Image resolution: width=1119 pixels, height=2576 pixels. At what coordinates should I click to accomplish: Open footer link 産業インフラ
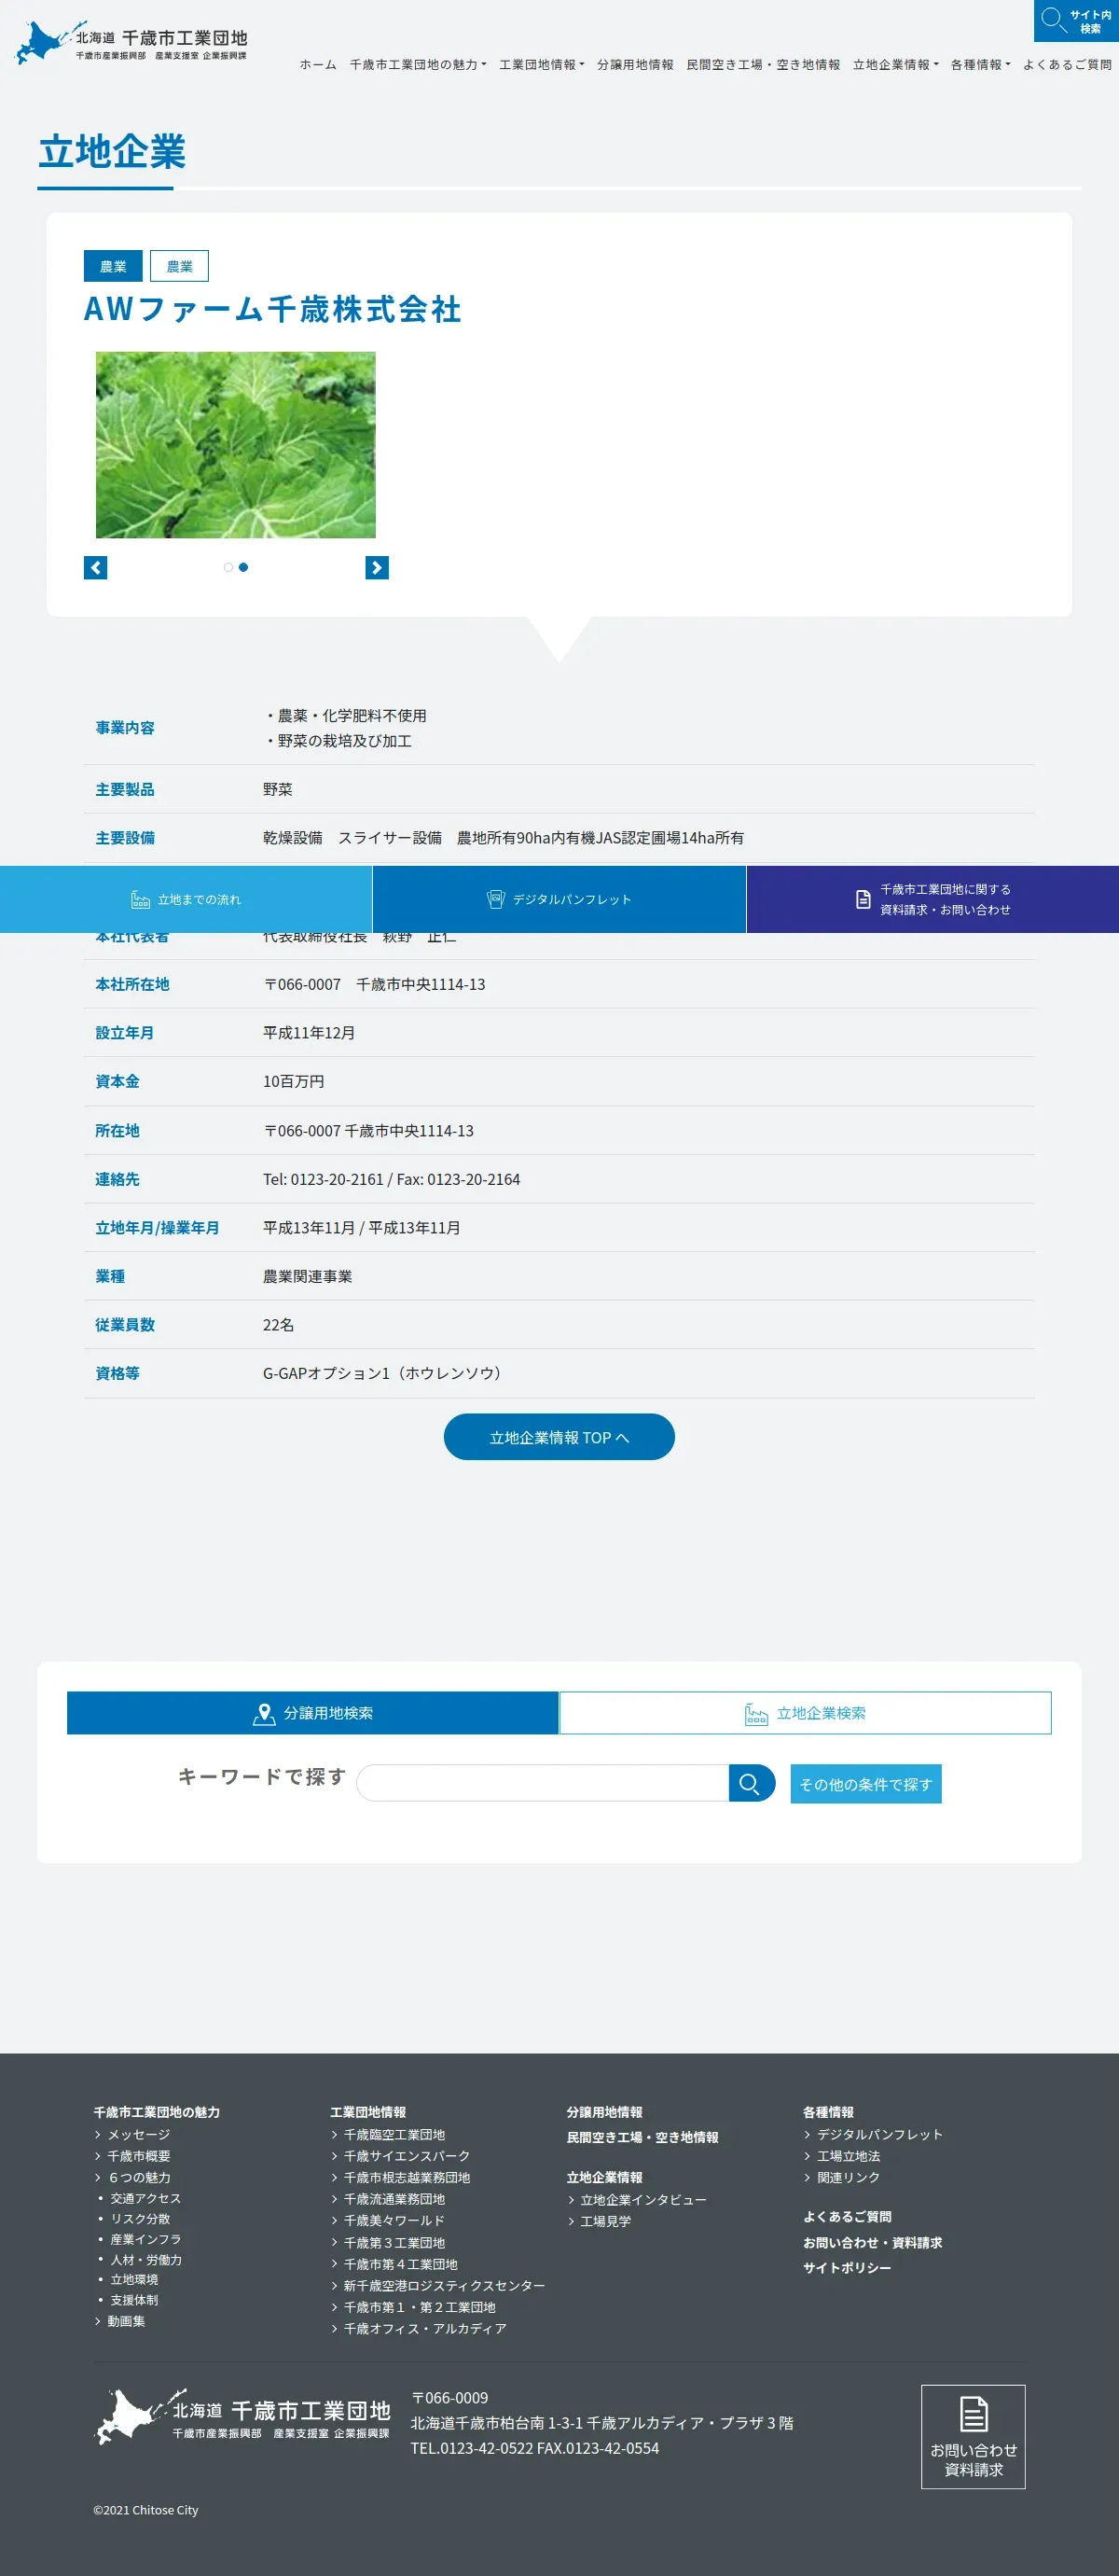(145, 2239)
